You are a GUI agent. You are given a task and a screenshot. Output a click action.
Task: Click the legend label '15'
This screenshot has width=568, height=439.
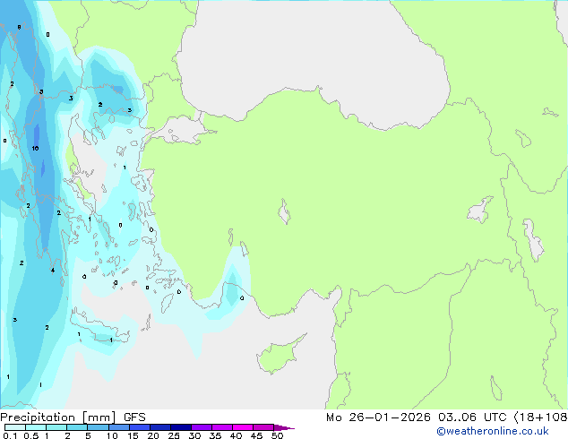133,435
